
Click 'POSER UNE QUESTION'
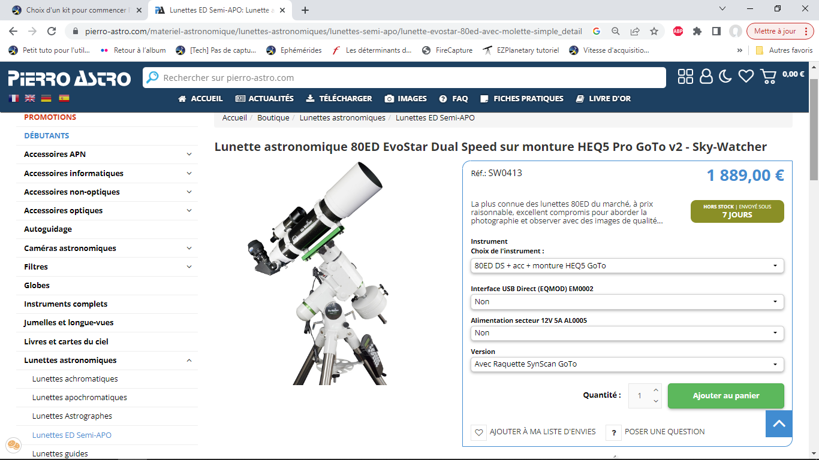pos(655,432)
